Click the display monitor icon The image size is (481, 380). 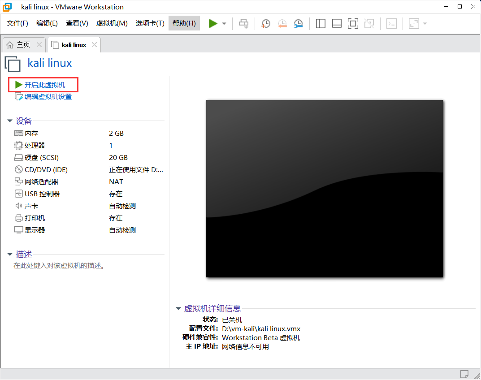point(19,230)
